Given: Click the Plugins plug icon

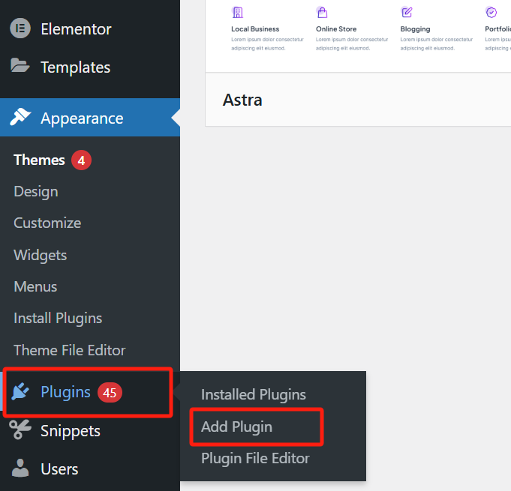Looking at the screenshot, I should [20, 392].
